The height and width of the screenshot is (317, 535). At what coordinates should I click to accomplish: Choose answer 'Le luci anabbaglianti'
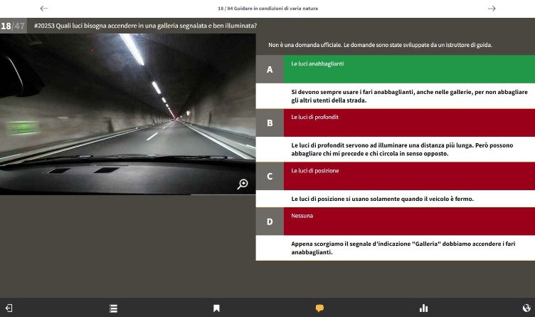pos(408,69)
